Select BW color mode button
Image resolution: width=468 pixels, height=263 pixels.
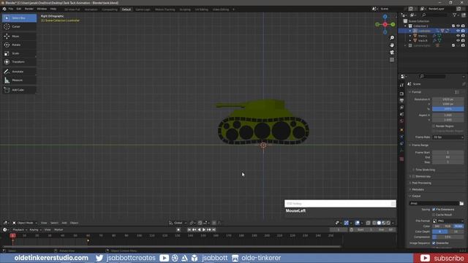[437, 226]
